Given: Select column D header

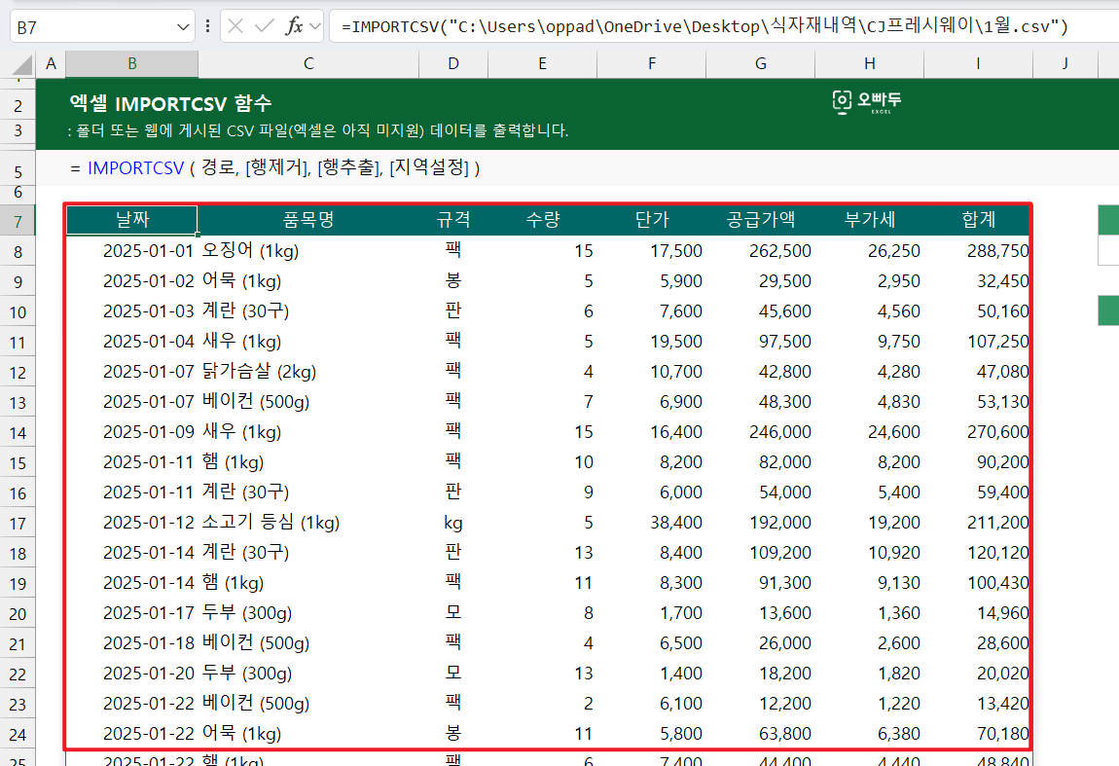Looking at the screenshot, I should (453, 63).
